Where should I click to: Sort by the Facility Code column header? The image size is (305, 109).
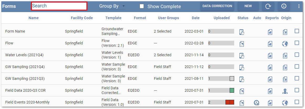tap(82, 18)
